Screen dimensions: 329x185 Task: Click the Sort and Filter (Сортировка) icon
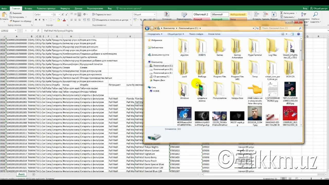303,15
